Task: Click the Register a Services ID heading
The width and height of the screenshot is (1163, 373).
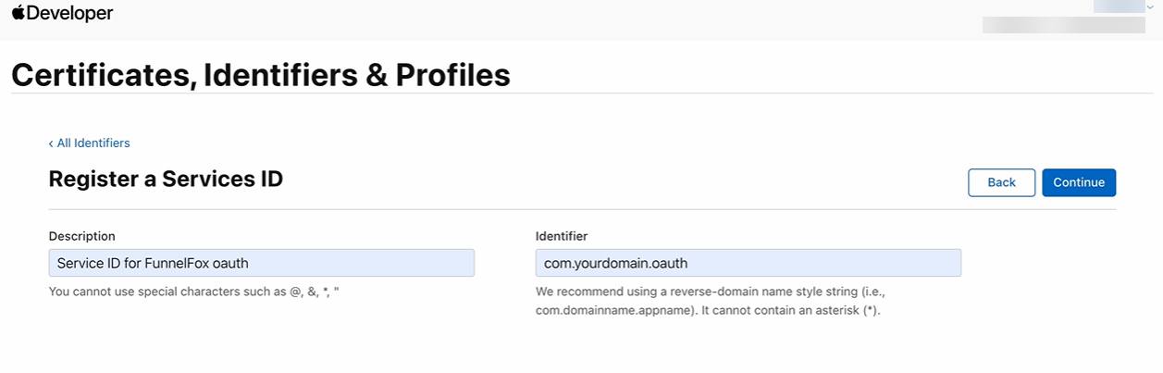Action: [166, 179]
